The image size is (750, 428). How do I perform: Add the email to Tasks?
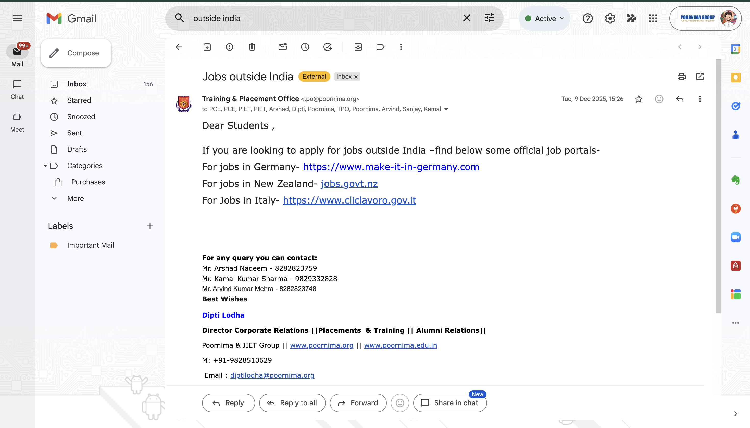click(x=328, y=47)
